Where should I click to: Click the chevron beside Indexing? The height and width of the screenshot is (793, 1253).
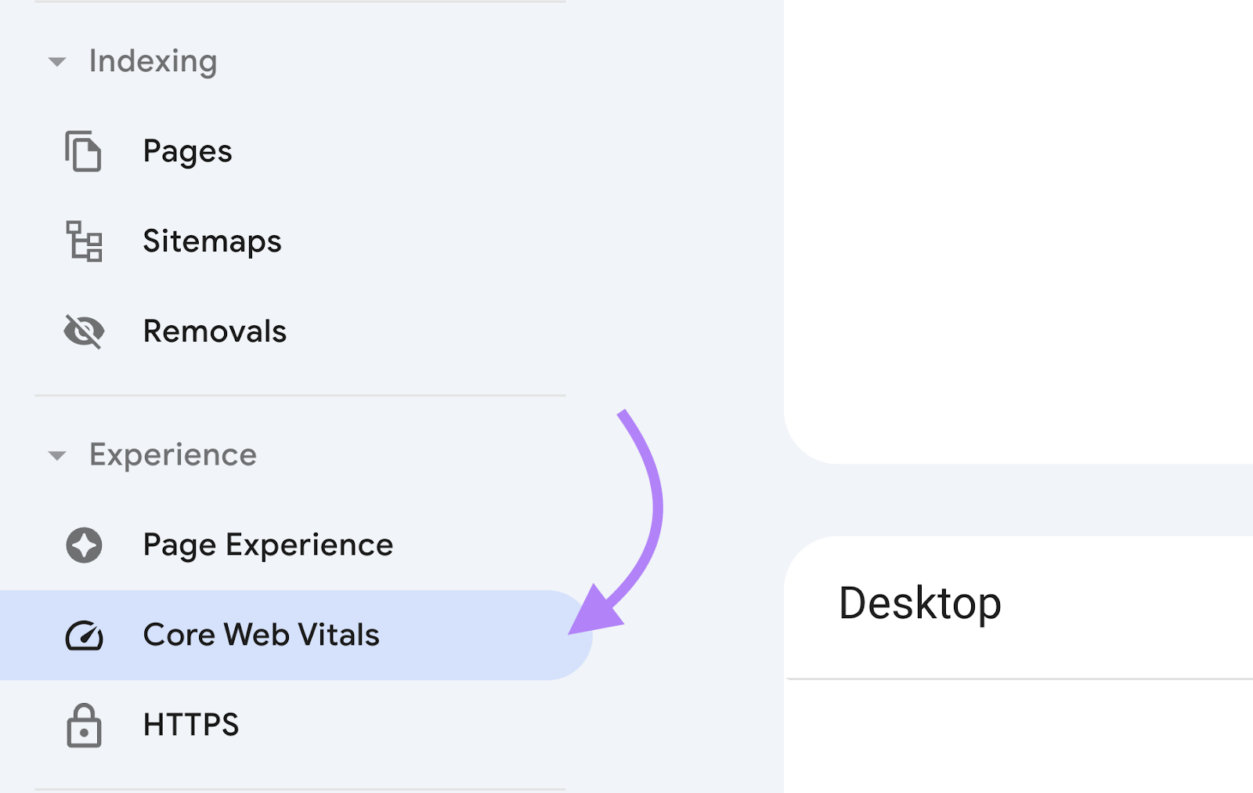coord(56,62)
